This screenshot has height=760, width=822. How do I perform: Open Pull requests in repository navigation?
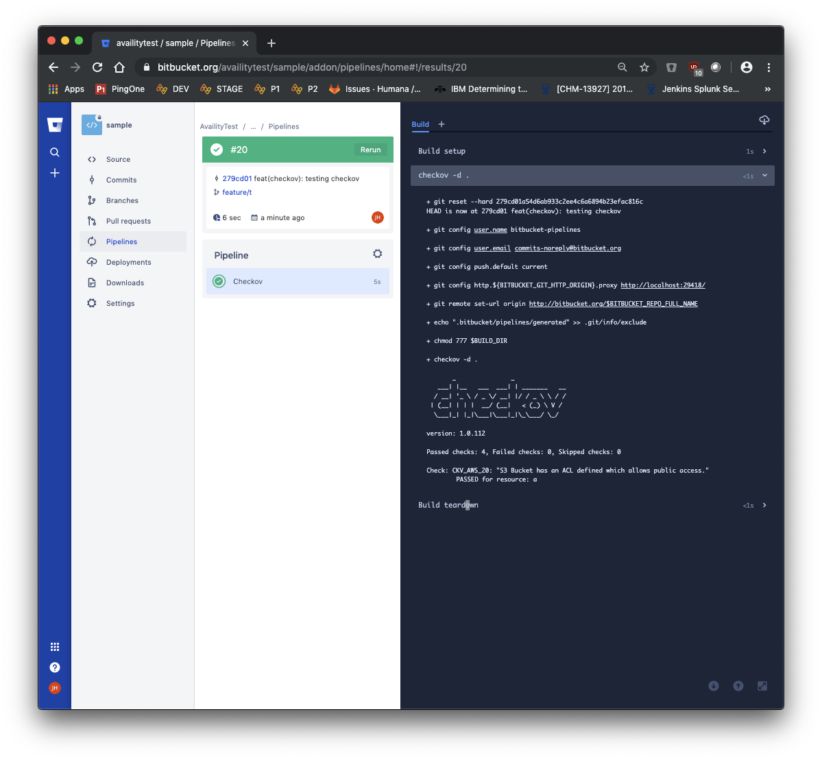(133, 221)
